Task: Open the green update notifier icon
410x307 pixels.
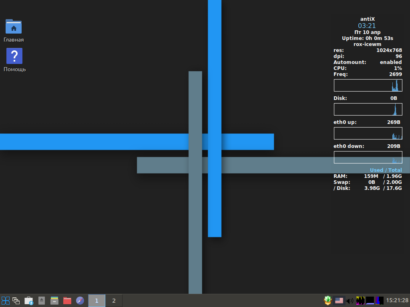Action: click(x=328, y=301)
